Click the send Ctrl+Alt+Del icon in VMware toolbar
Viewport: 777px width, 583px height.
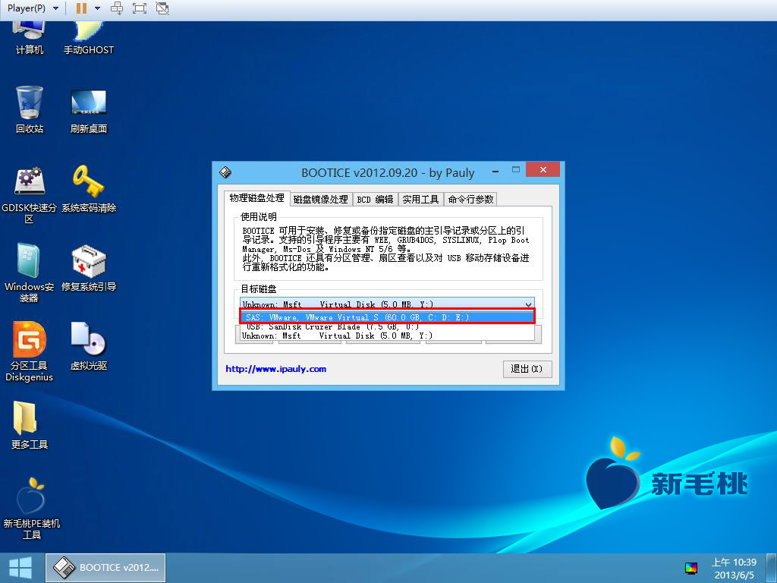click(x=117, y=8)
